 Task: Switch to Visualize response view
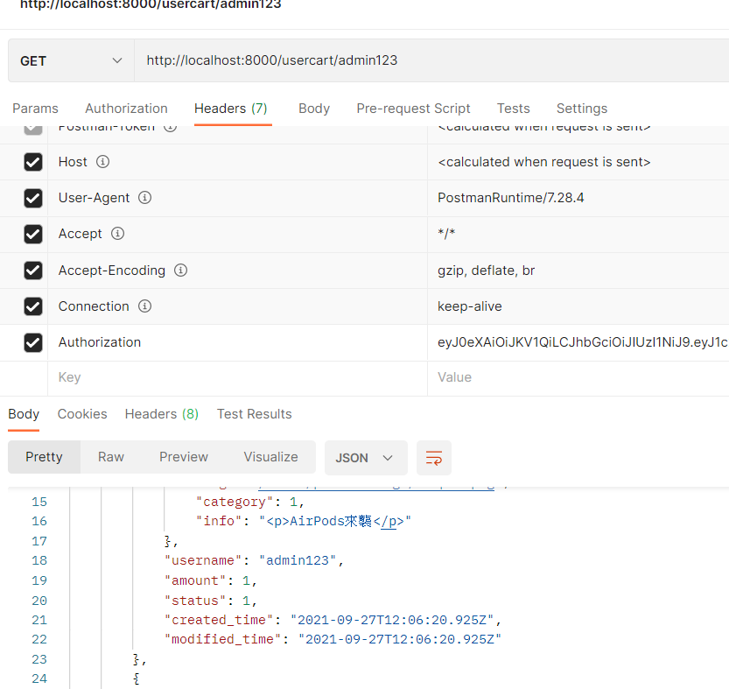(x=270, y=457)
